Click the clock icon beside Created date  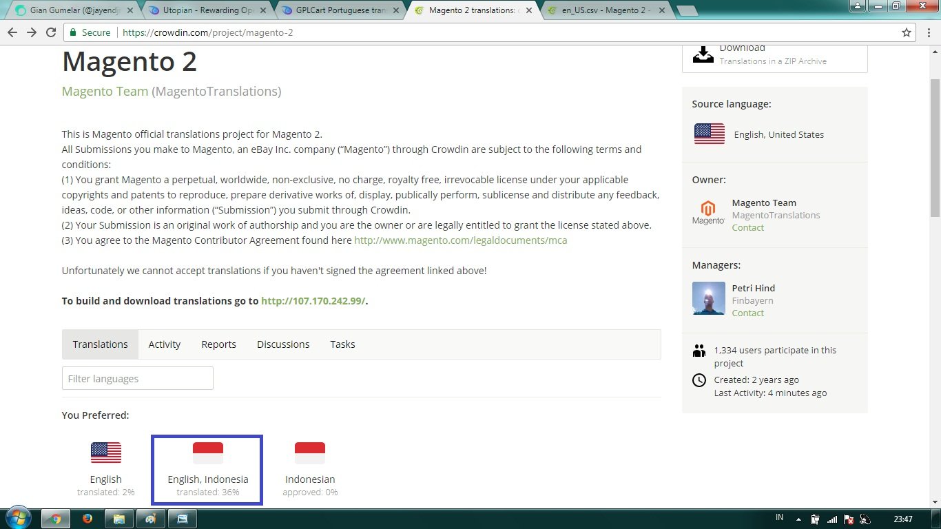tap(699, 380)
